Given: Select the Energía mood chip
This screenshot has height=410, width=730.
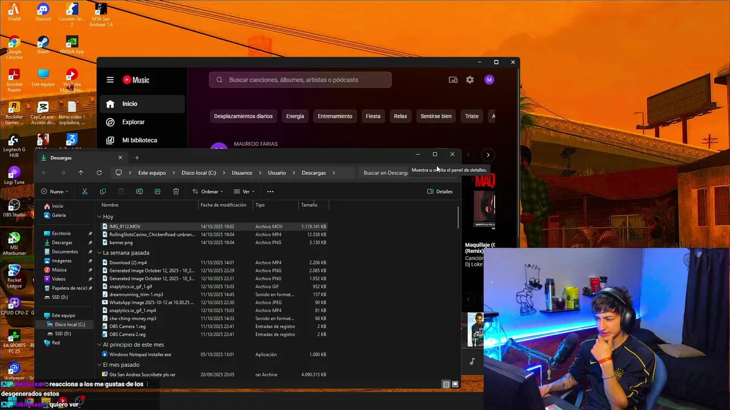Looking at the screenshot, I should pos(295,116).
